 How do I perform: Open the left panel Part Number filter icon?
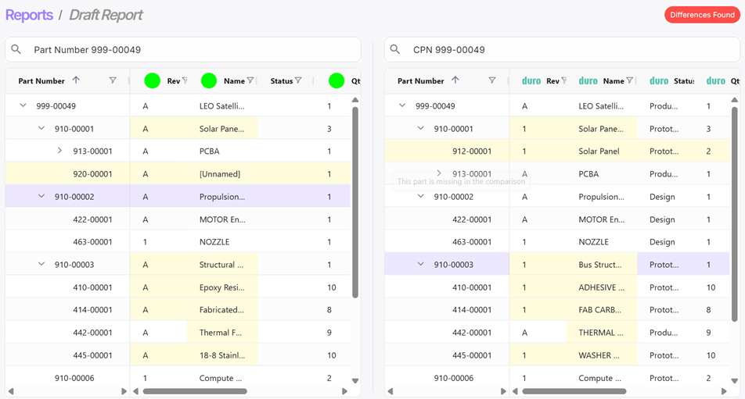(x=113, y=80)
